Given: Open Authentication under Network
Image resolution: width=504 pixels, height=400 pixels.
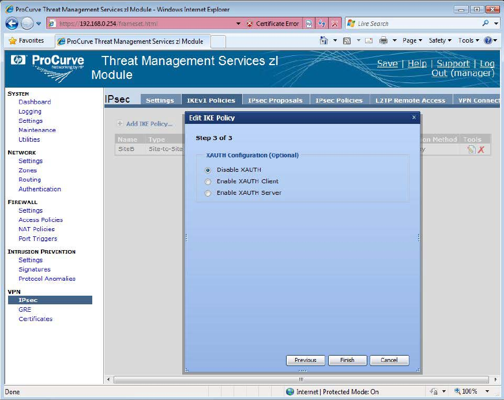Looking at the screenshot, I should tap(40, 189).
